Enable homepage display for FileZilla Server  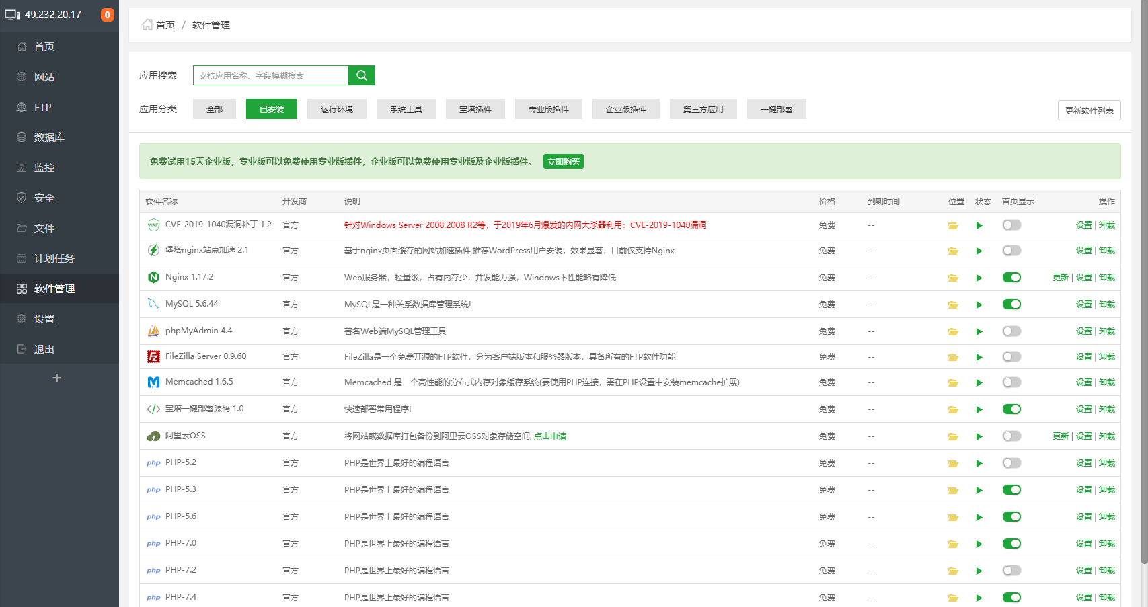pos(1011,357)
